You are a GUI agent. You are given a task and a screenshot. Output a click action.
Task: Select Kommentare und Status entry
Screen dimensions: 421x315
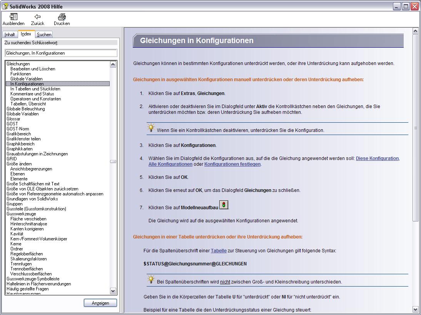(x=32, y=94)
